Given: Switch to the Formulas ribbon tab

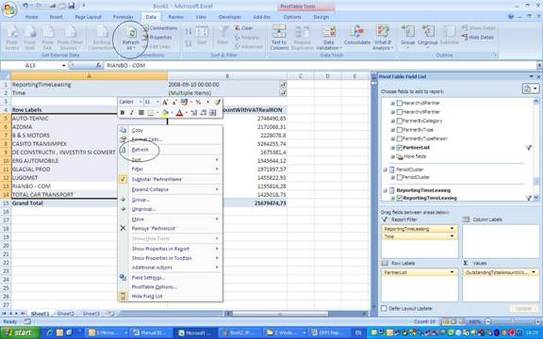Looking at the screenshot, I should point(123,17).
